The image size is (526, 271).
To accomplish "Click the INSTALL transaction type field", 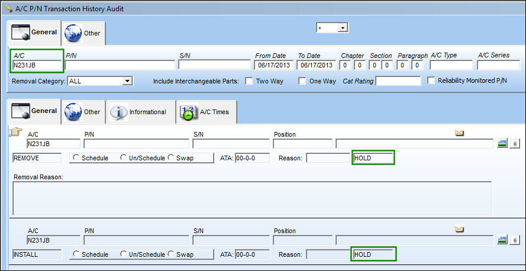I will (37, 254).
